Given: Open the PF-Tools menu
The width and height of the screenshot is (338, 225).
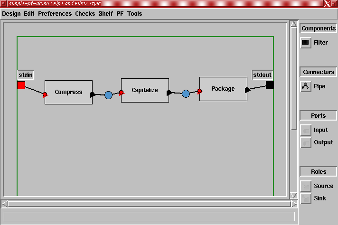Looking at the screenshot, I should click(x=129, y=14).
